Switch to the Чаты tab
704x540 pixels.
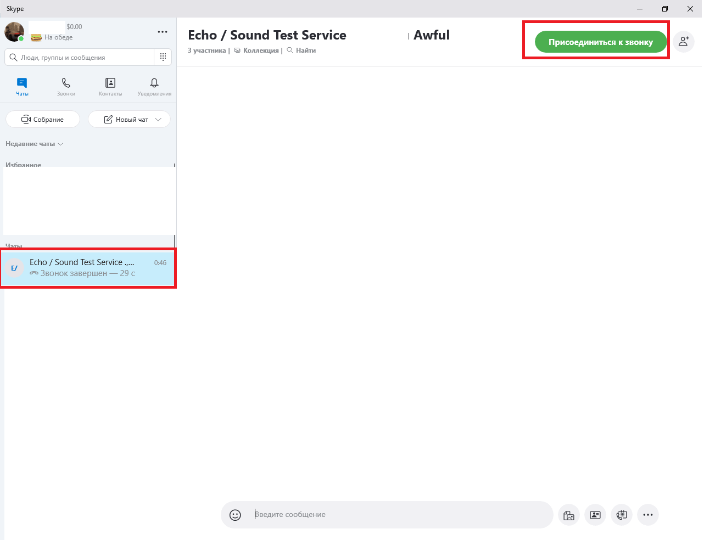[22, 87]
